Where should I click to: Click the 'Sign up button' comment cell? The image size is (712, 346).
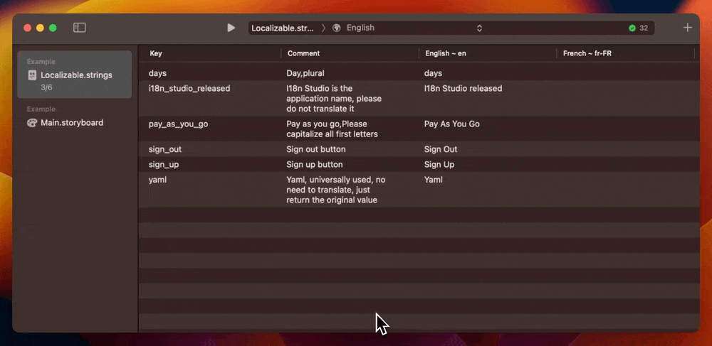315,164
